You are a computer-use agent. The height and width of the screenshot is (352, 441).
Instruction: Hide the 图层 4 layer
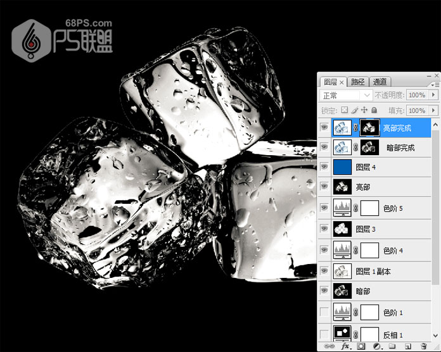pos(324,167)
